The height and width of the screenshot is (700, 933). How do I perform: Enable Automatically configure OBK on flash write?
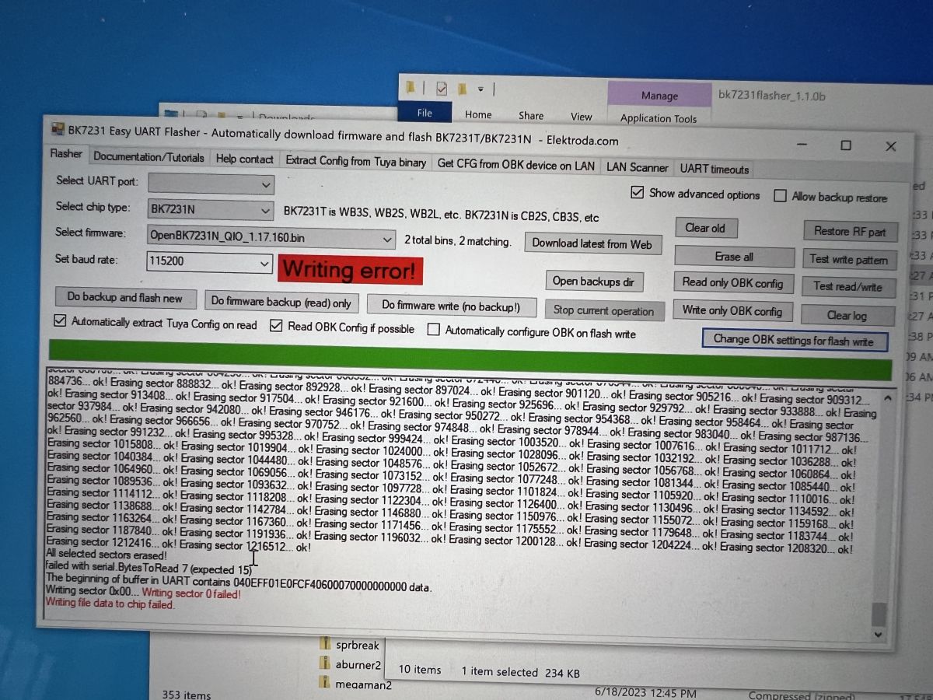point(434,330)
